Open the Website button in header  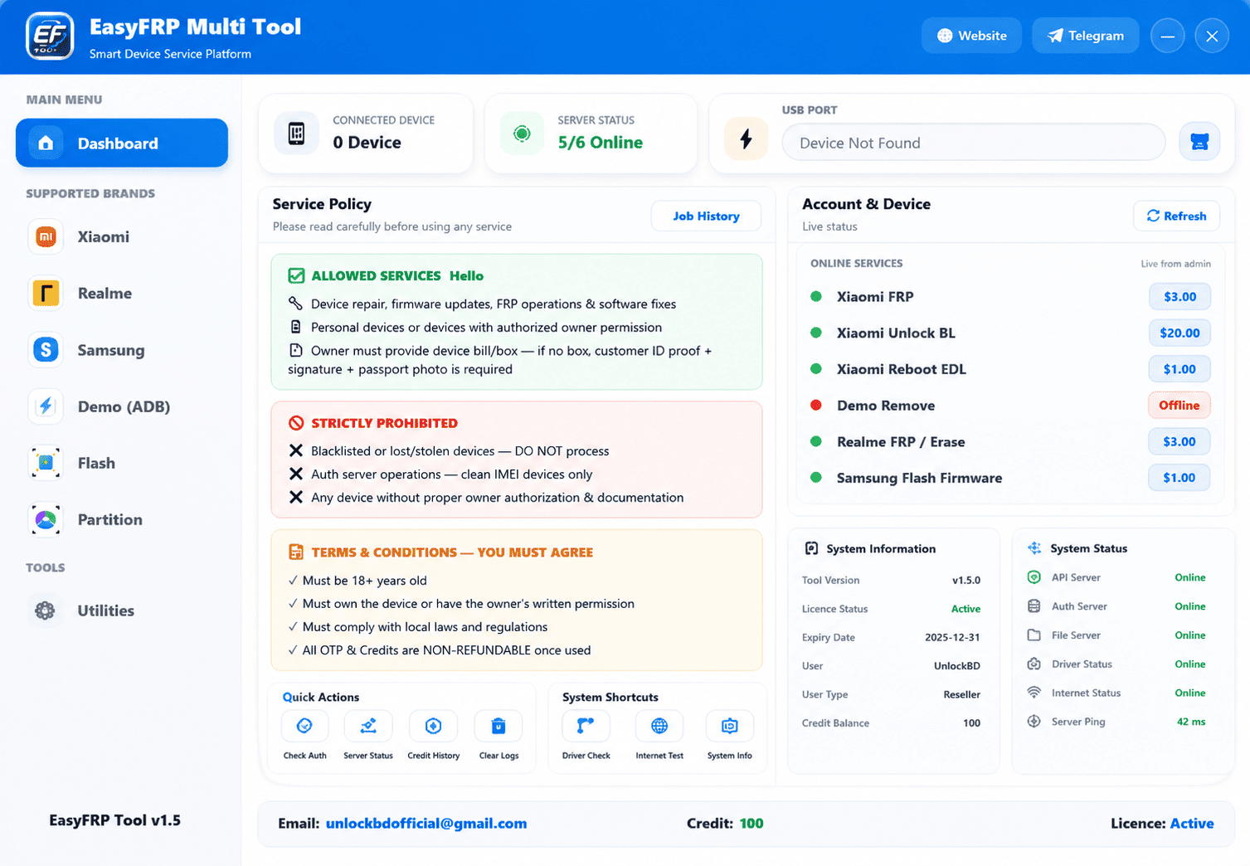tap(971, 36)
